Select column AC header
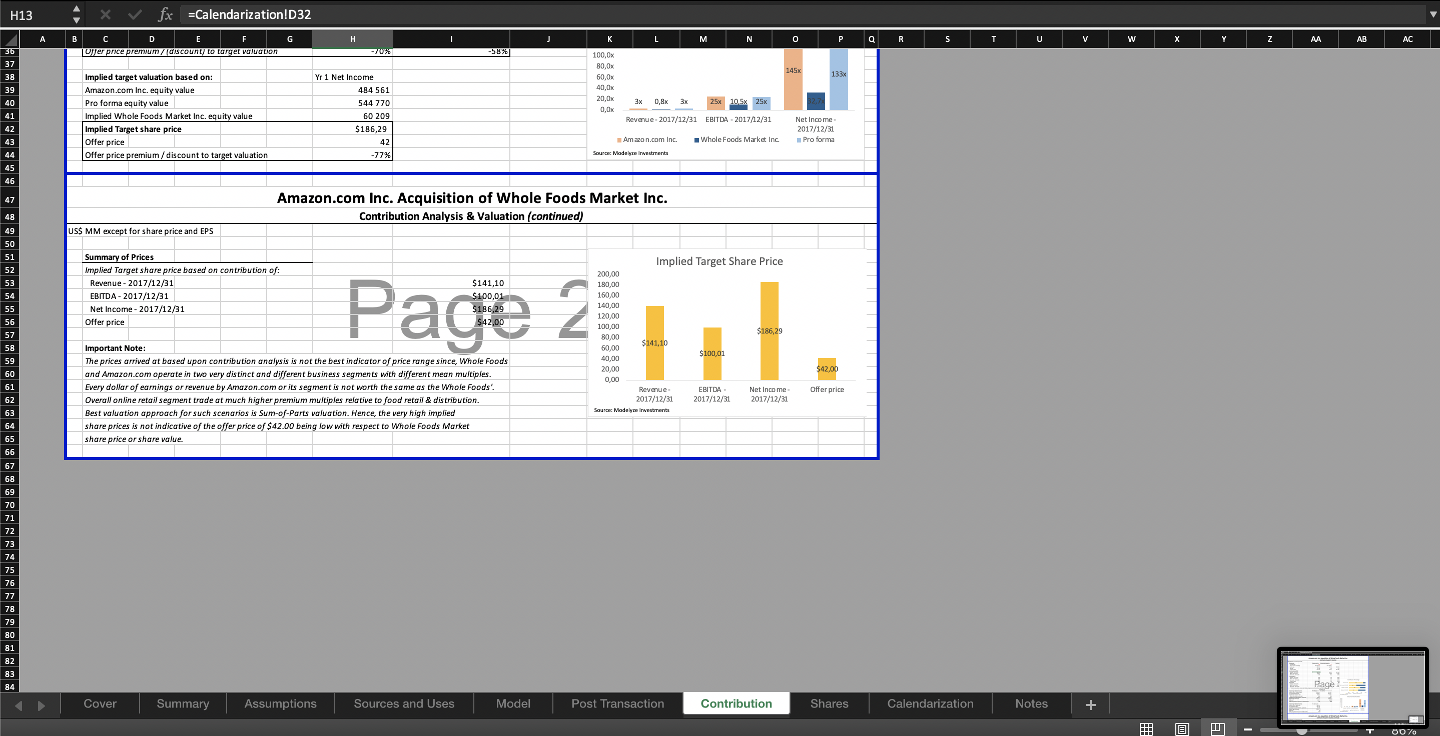Screen dimensions: 1440x736 tap(1407, 39)
